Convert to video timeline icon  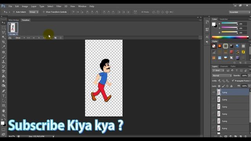[x=10, y=38]
